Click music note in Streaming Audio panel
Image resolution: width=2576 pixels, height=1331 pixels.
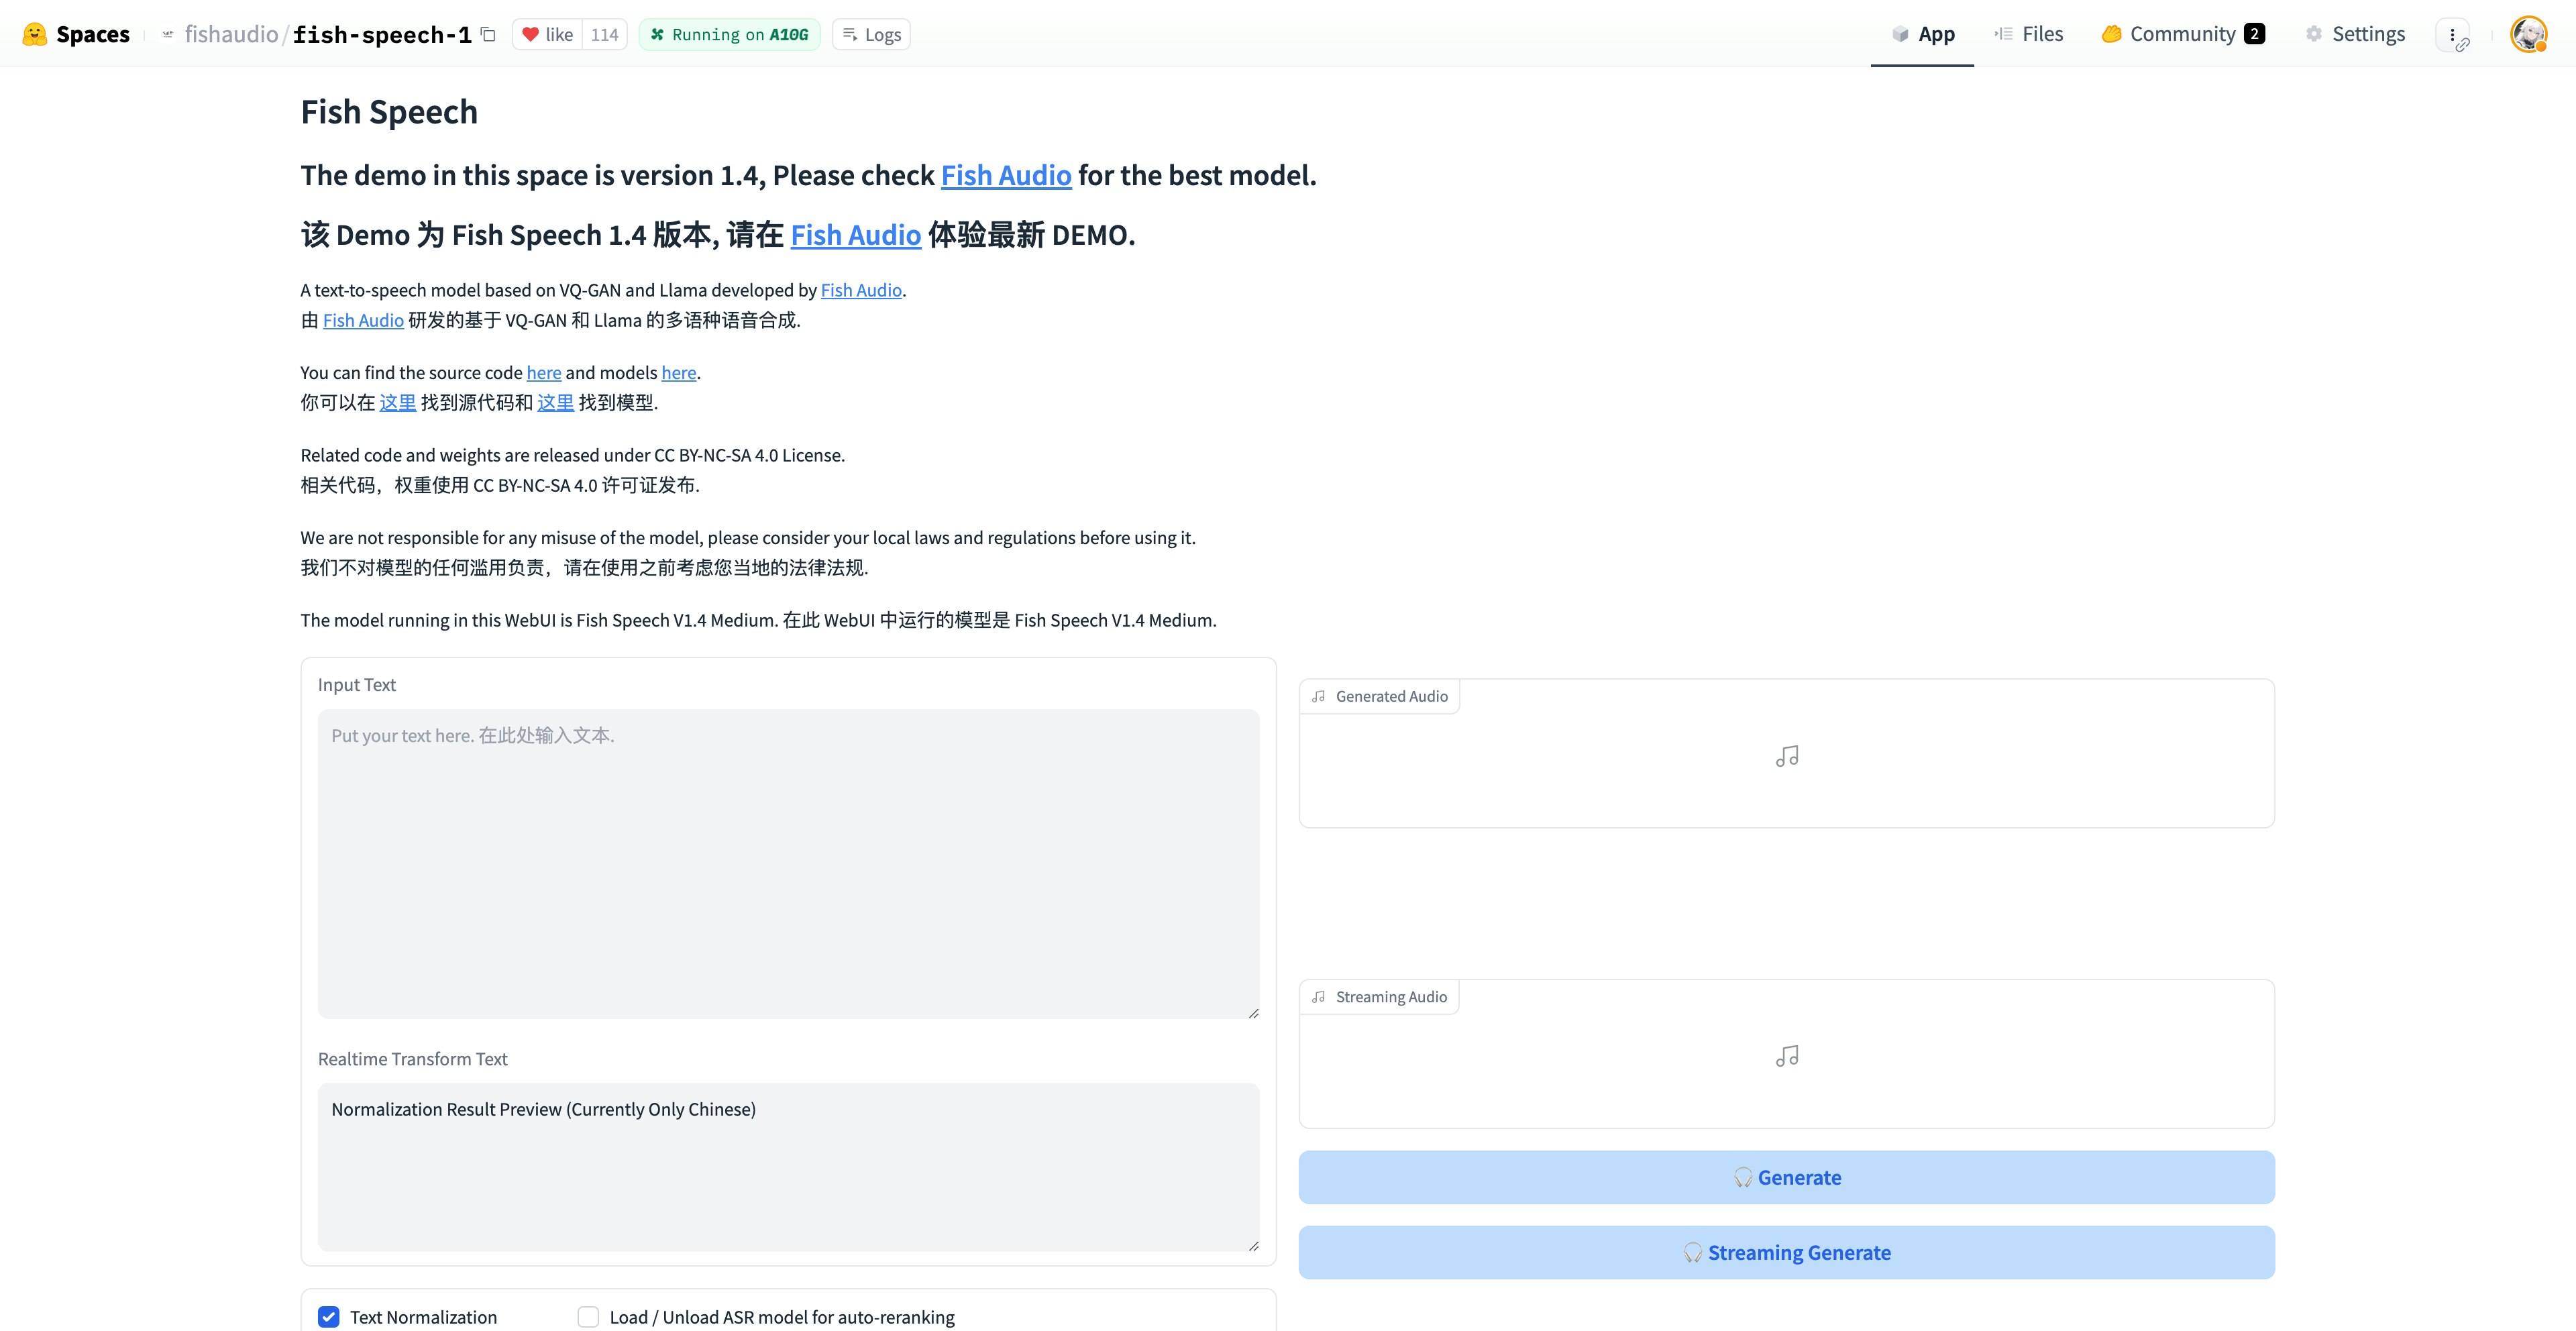pyautogui.click(x=1787, y=1056)
